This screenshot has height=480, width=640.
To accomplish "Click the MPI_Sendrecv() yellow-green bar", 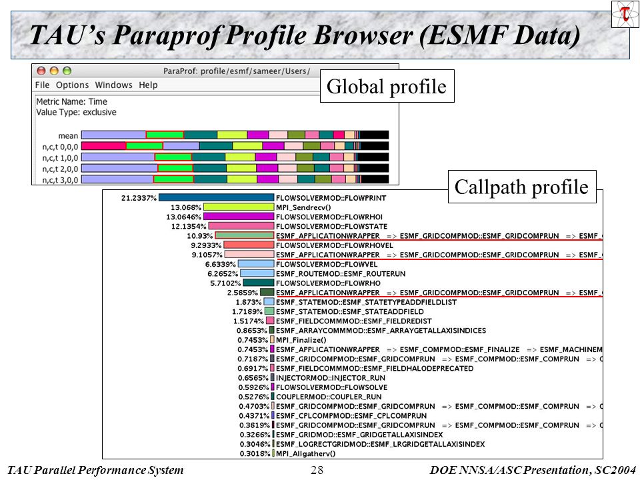I will (x=239, y=207).
